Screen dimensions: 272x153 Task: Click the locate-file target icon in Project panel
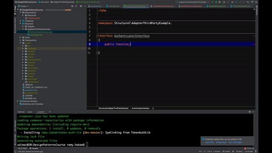[72, 6]
